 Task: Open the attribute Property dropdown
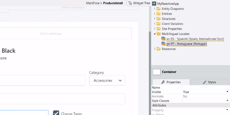point(227,110)
